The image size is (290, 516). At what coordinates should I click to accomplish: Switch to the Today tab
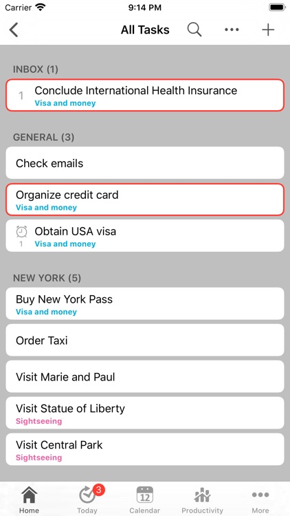point(87,500)
